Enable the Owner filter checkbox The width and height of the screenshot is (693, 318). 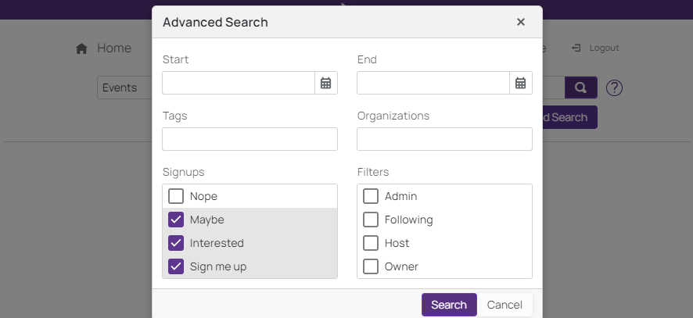371,266
